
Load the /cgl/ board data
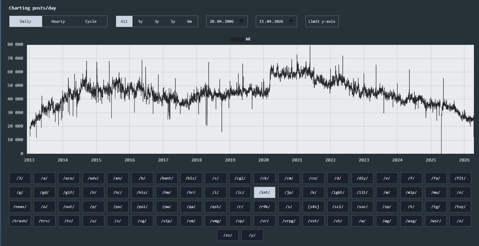(241, 178)
